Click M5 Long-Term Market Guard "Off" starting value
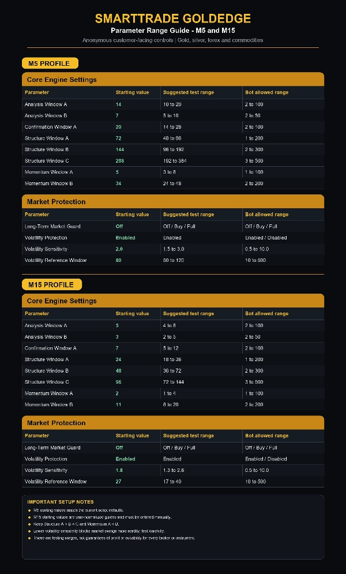This screenshot has height=574, width=346. click(x=119, y=226)
